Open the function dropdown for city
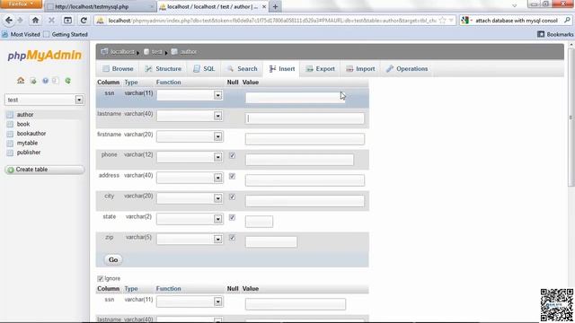575x323 pixels. coord(190,198)
